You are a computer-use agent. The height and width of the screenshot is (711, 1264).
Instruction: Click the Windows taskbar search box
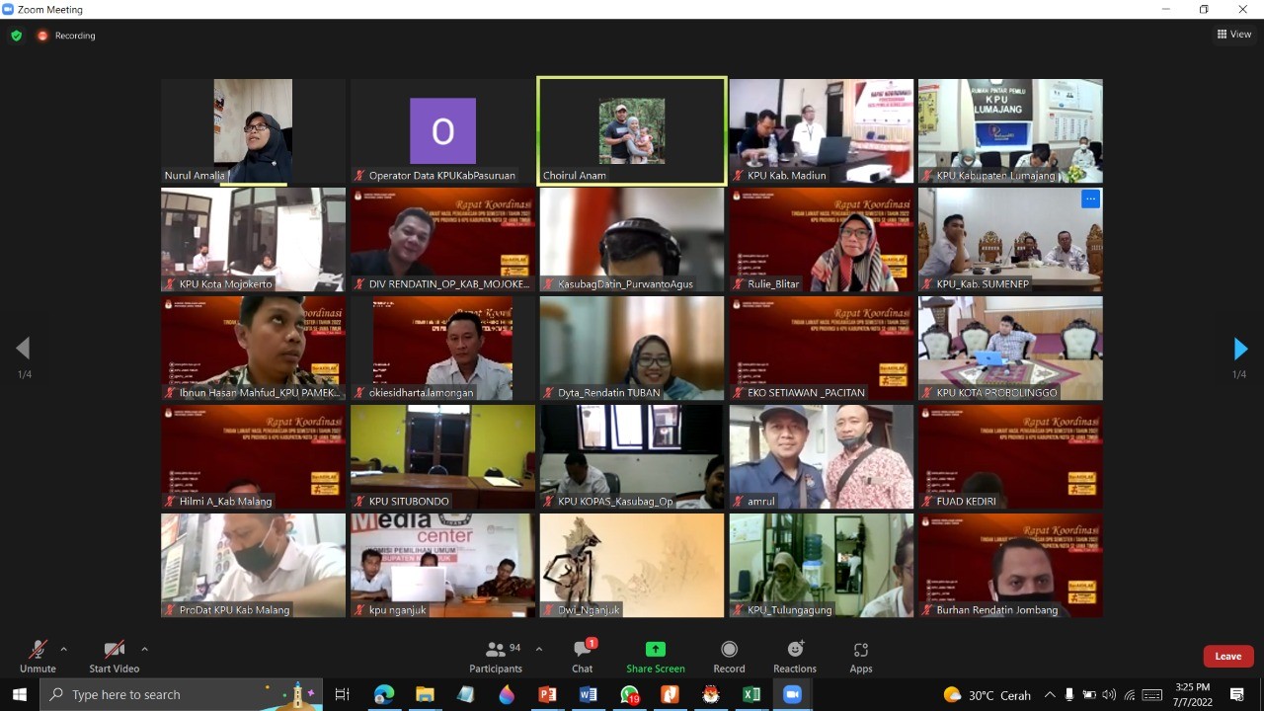(181, 694)
